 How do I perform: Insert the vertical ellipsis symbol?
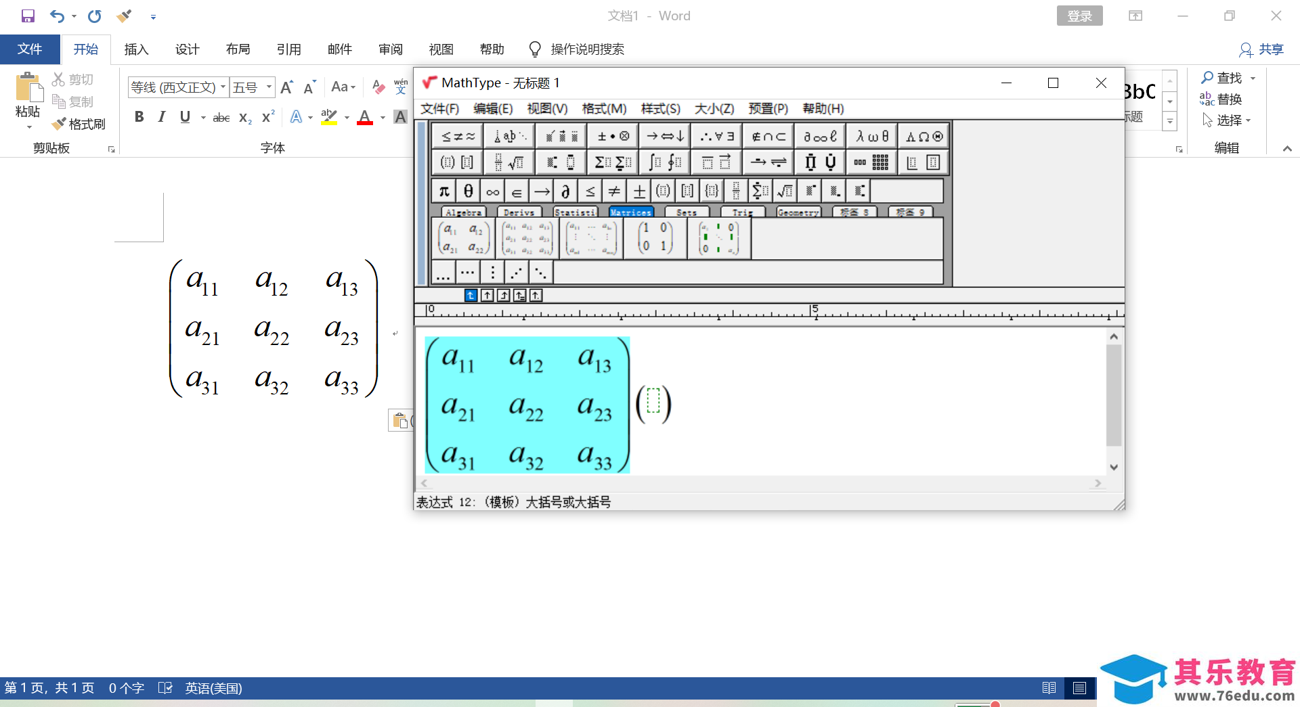pos(492,273)
